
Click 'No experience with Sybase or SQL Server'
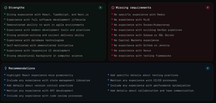pyautogui.click(x=144, y=35)
